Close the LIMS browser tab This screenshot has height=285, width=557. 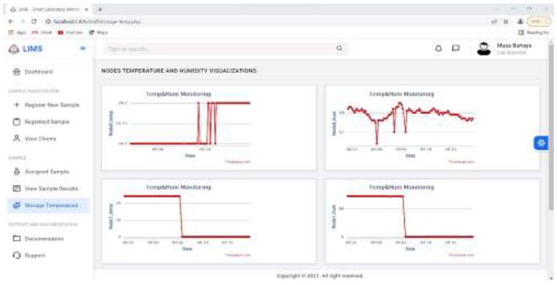[87, 9]
